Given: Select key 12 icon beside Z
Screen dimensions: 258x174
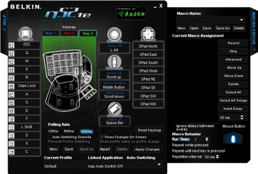Looking at the screenshot, I should tap(11, 136).
